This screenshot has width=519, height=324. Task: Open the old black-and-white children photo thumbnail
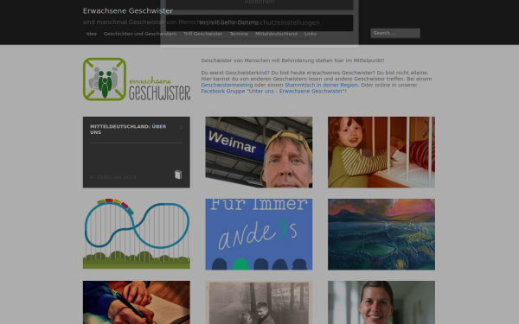(259, 302)
